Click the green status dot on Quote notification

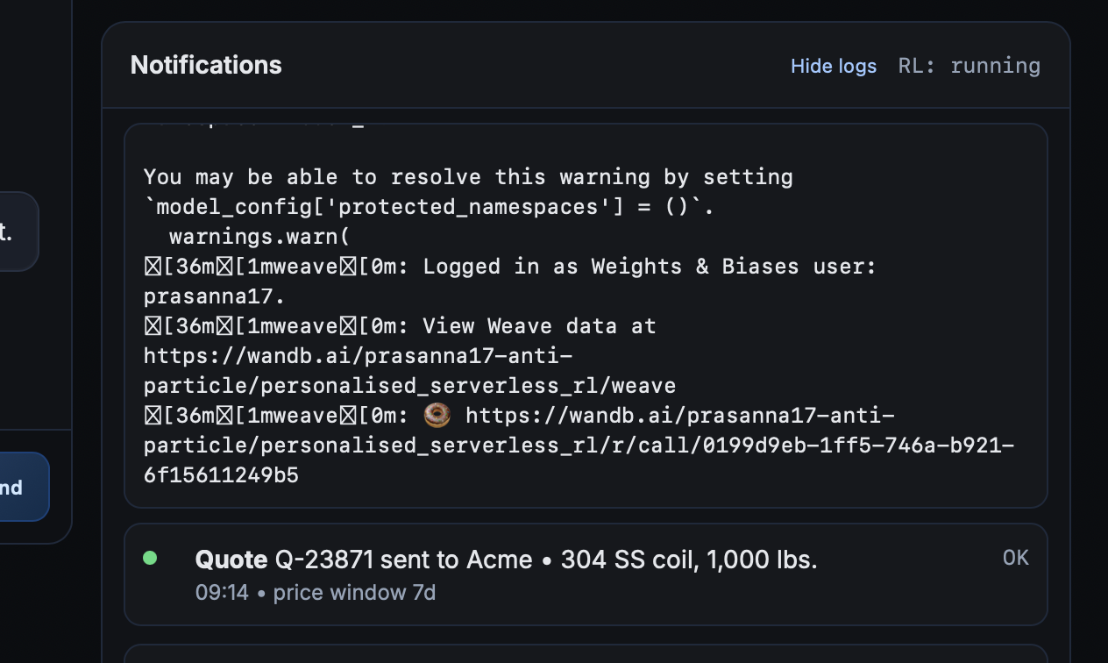[150, 558]
